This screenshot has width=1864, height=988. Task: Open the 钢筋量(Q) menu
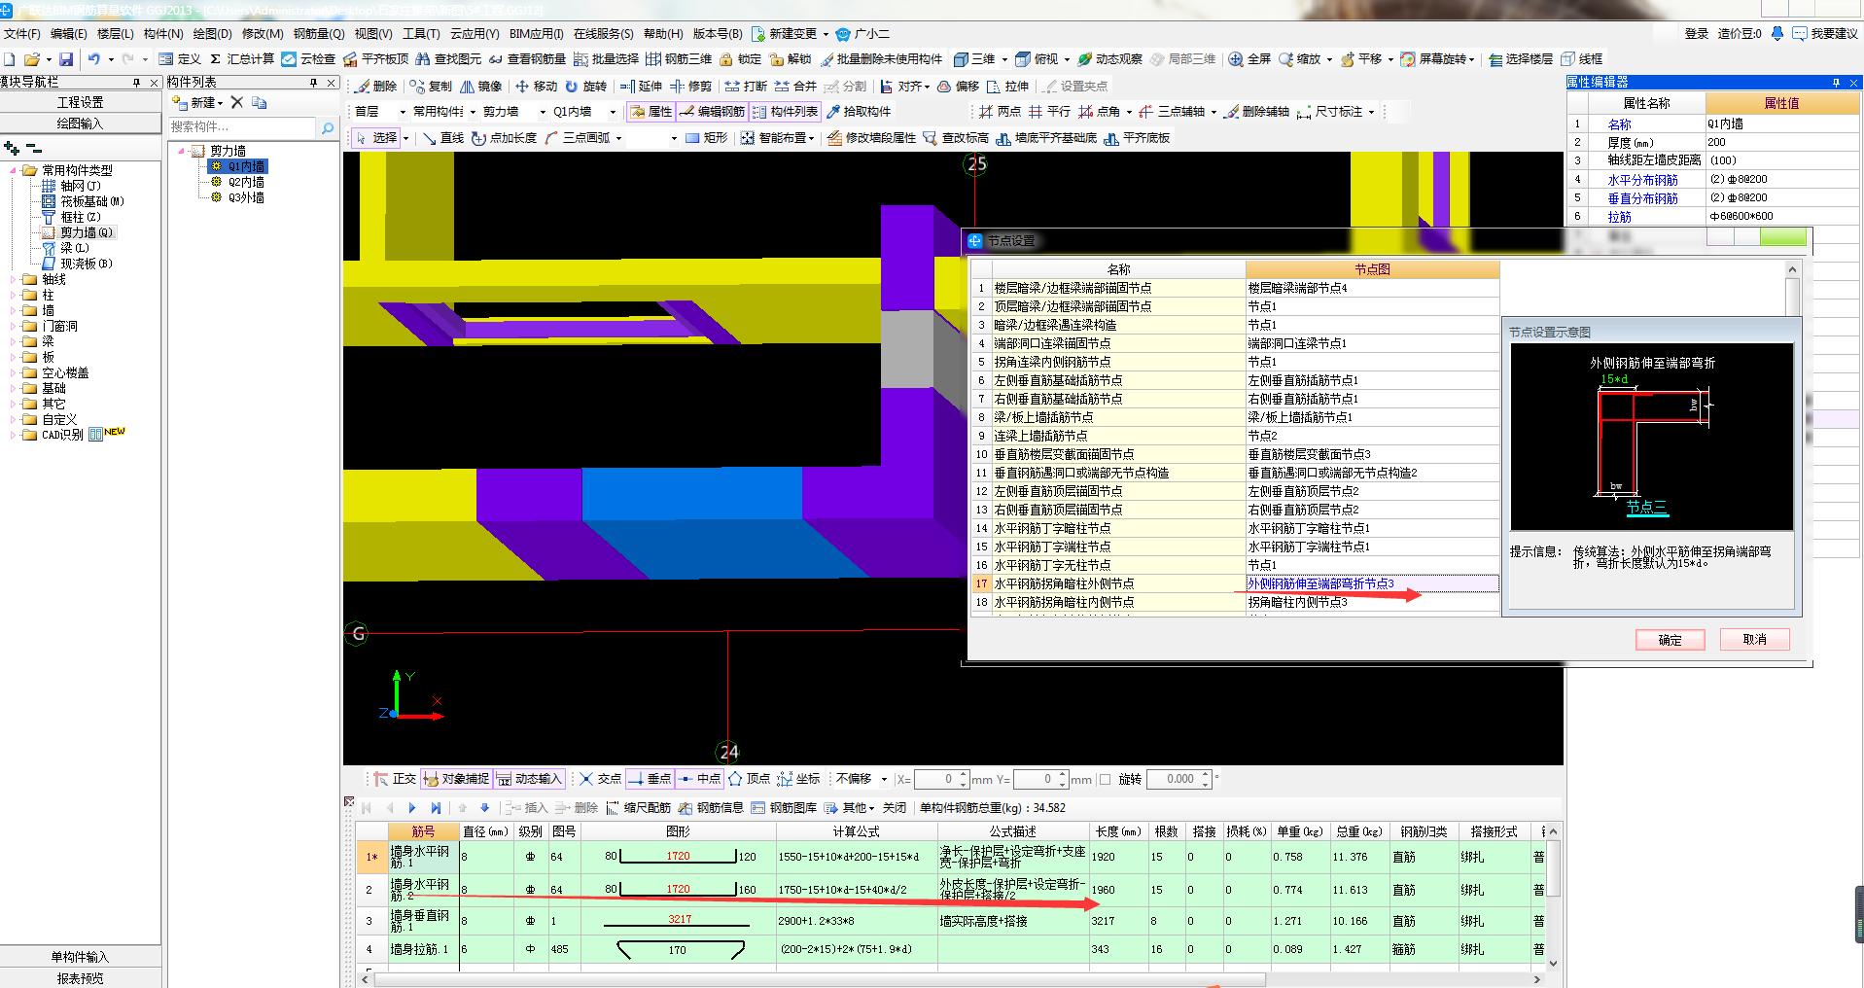coord(319,34)
